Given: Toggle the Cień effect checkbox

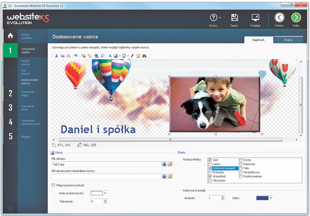Looking at the screenshot, I should (x=210, y=160).
